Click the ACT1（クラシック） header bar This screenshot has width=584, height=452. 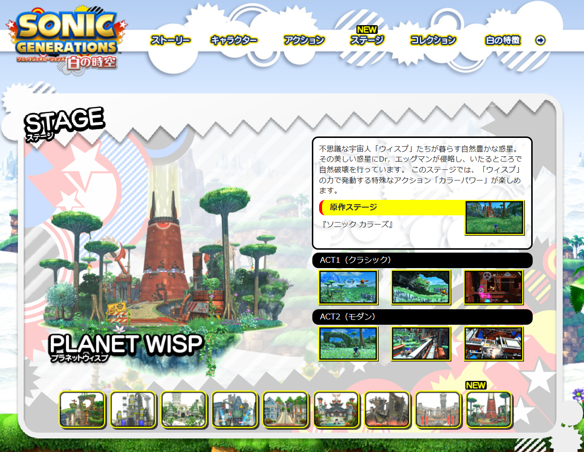pos(422,260)
